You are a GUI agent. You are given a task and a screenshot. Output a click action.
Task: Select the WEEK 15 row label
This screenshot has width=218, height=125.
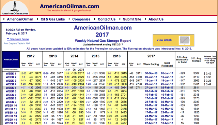click(x=11, y=123)
